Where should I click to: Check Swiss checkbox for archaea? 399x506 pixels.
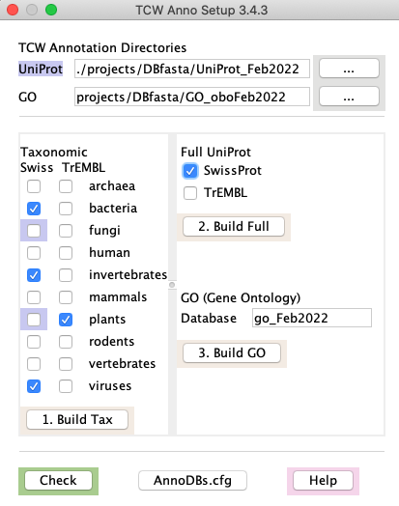pyautogui.click(x=34, y=186)
